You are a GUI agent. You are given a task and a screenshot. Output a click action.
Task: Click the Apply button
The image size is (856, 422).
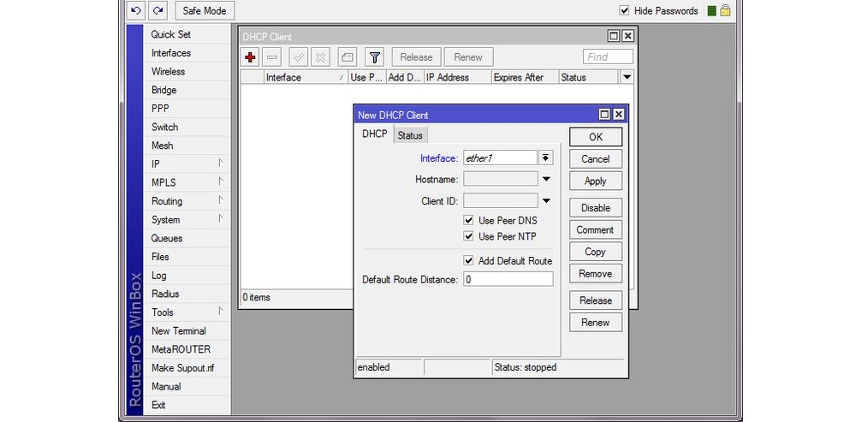click(596, 181)
